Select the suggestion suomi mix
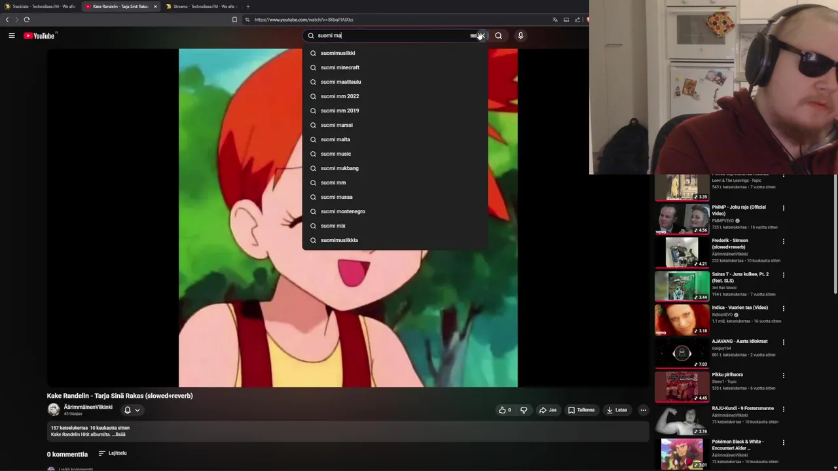The width and height of the screenshot is (838, 471). (x=395, y=226)
